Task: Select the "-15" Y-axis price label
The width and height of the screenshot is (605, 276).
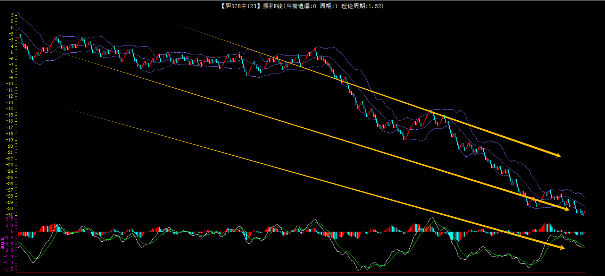Action: (x=10, y=115)
